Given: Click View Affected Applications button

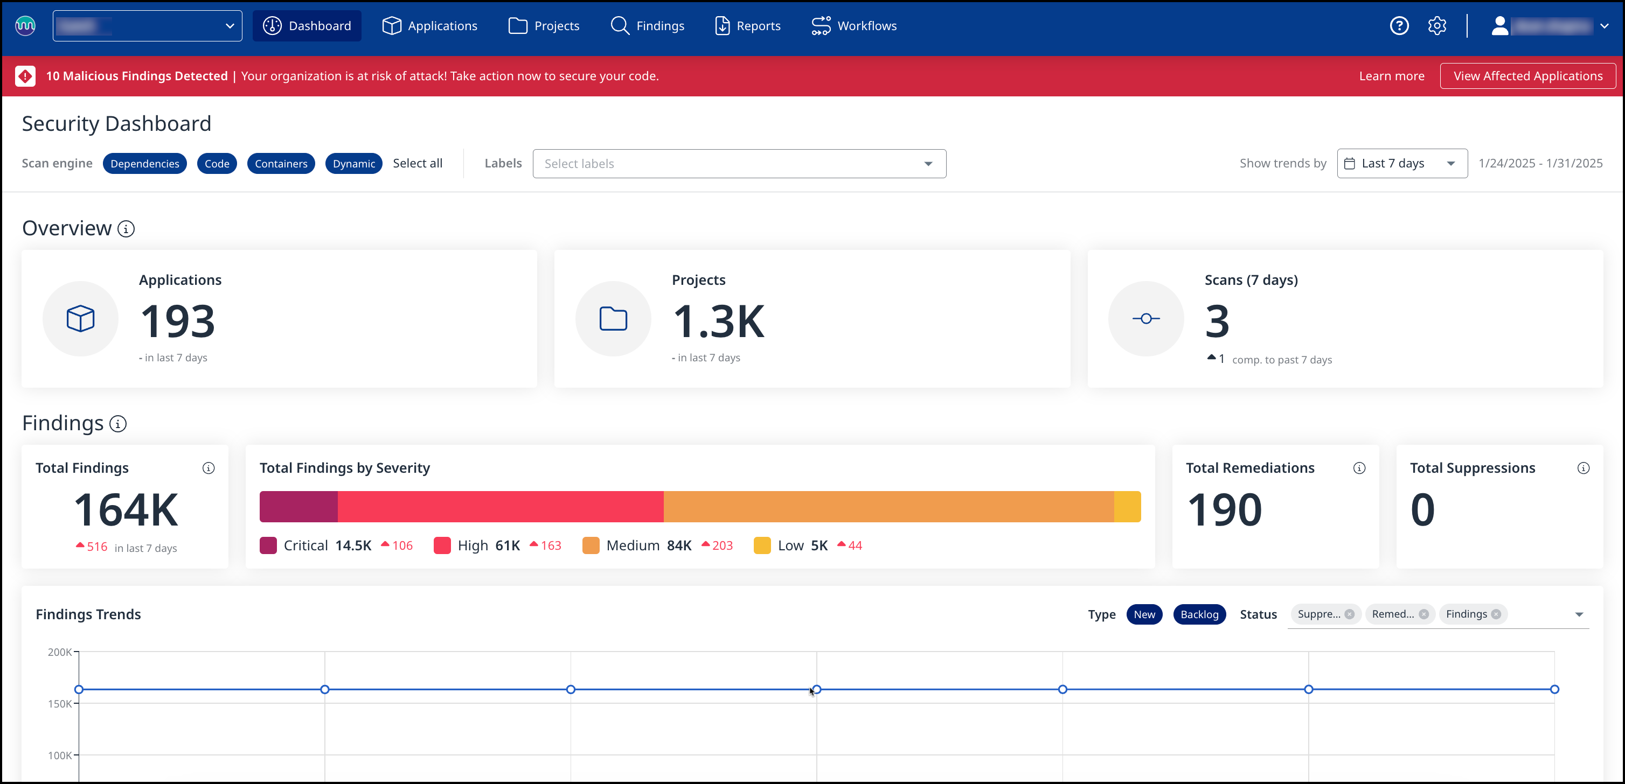Looking at the screenshot, I should (1527, 75).
